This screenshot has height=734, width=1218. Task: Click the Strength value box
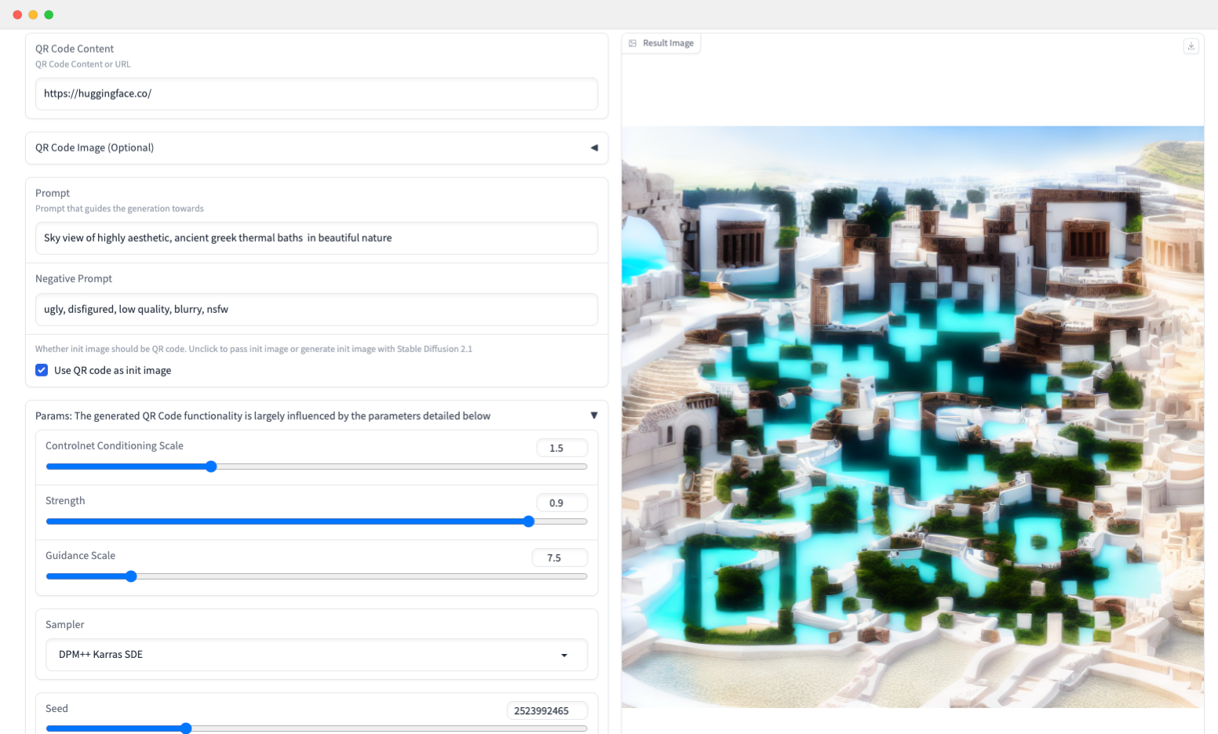pyautogui.click(x=562, y=503)
